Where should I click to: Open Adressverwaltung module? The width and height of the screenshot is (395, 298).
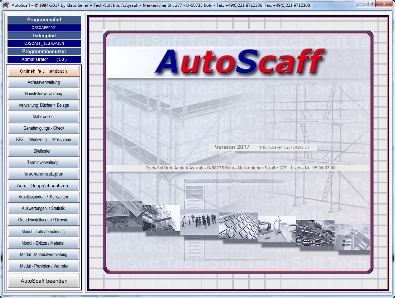click(44, 82)
